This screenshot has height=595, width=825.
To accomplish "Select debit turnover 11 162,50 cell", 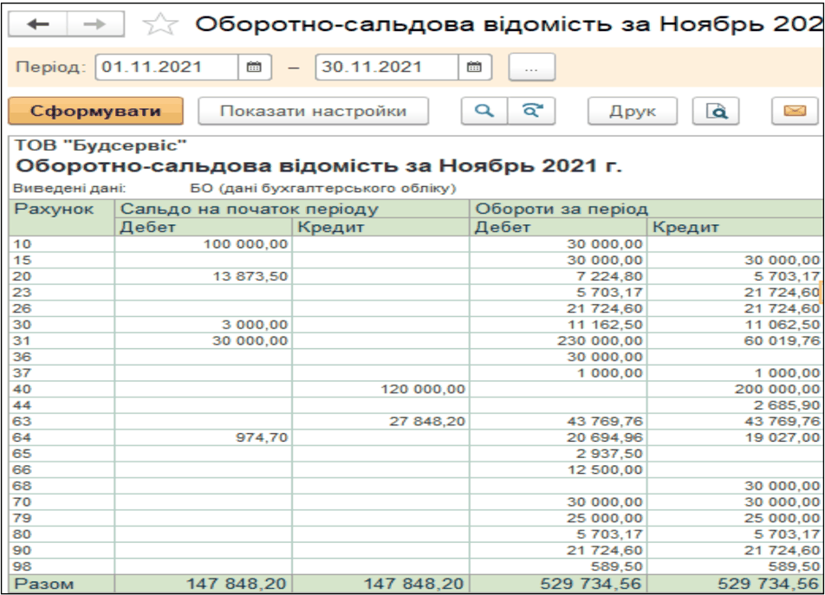I will (558, 325).
